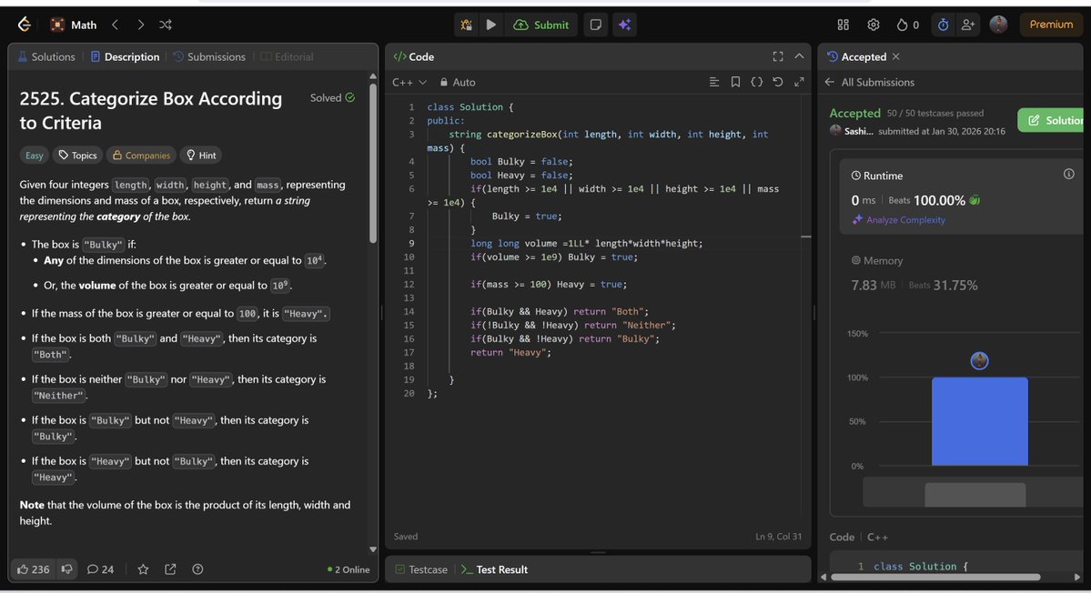
Task: Open runtime info icon
Action: (x=1069, y=174)
